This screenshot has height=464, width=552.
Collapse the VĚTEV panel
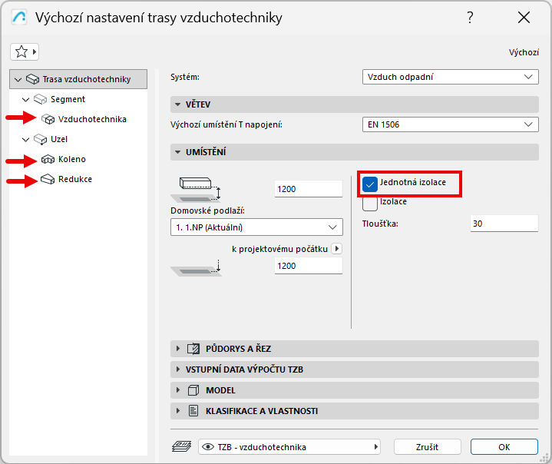click(178, 104)
